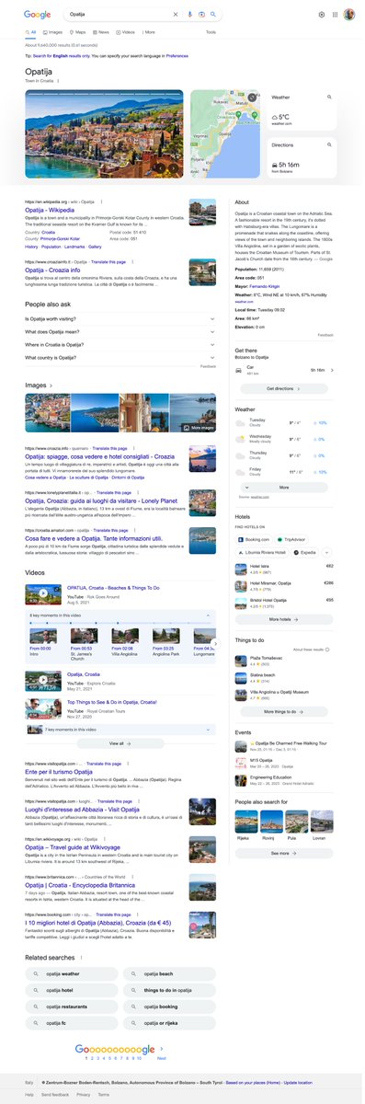The height and width of the screenshot is (1104, 365).
Task: Open more options next to Town in Croatia
Action: [x=58, y=81]
